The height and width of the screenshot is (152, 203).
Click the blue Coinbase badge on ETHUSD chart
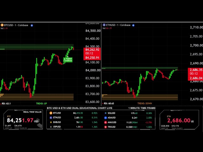click(133, 25)
